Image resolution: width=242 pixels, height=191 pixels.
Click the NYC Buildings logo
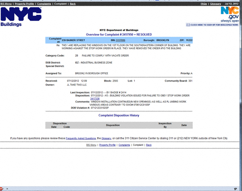(x=21, y=16)
